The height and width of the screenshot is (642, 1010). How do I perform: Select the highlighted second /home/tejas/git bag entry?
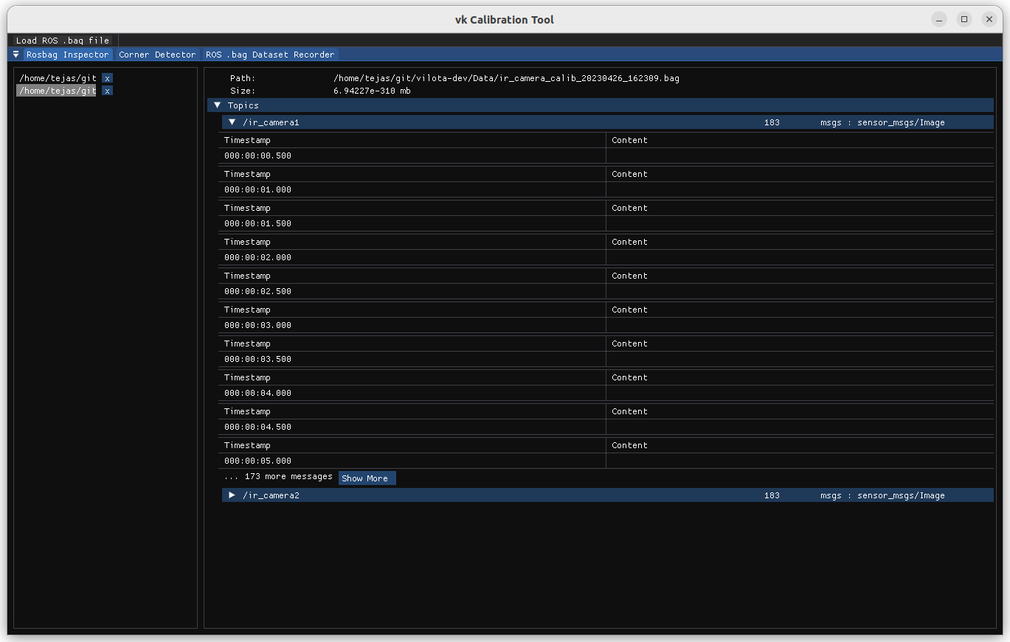coord(58,91)
